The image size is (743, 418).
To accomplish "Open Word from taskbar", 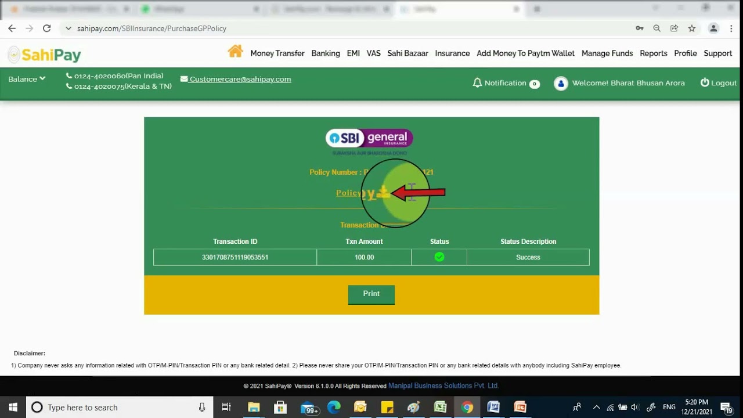I will 493,407.
